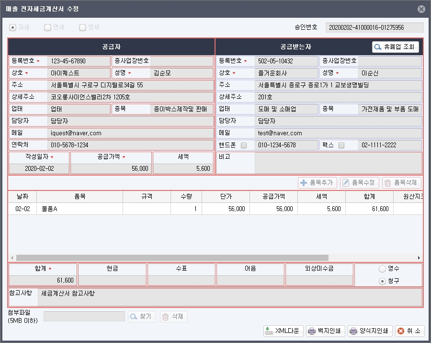Click supplier 종목 field 종이박스제작및 판매

click(181, 109)
